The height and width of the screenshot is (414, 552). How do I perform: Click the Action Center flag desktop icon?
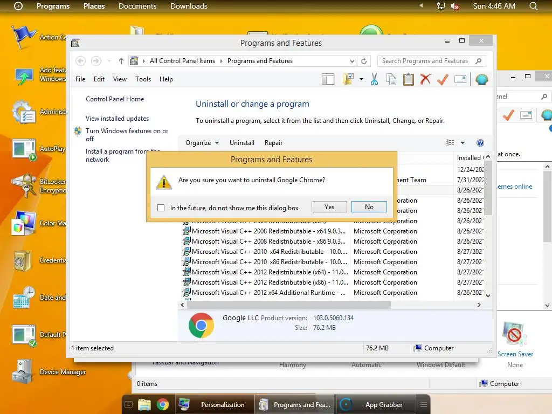click(23, 37)
